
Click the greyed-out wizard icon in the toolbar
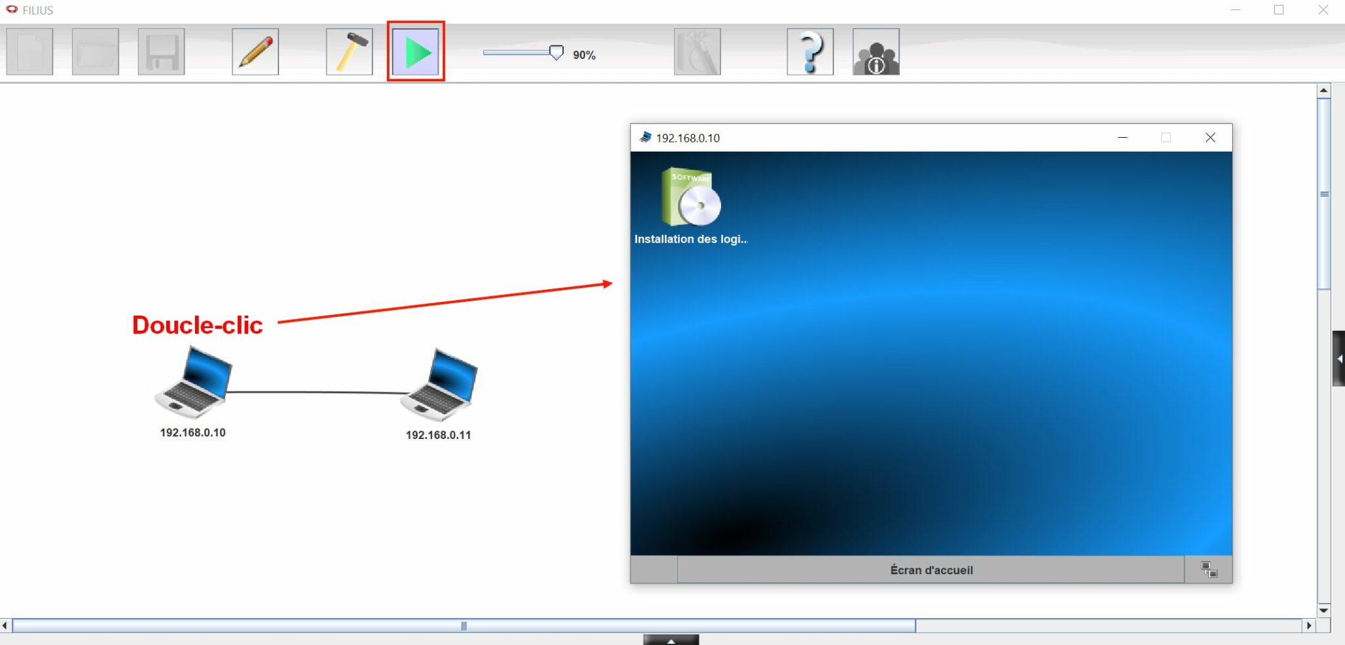[x=697, y=52]
